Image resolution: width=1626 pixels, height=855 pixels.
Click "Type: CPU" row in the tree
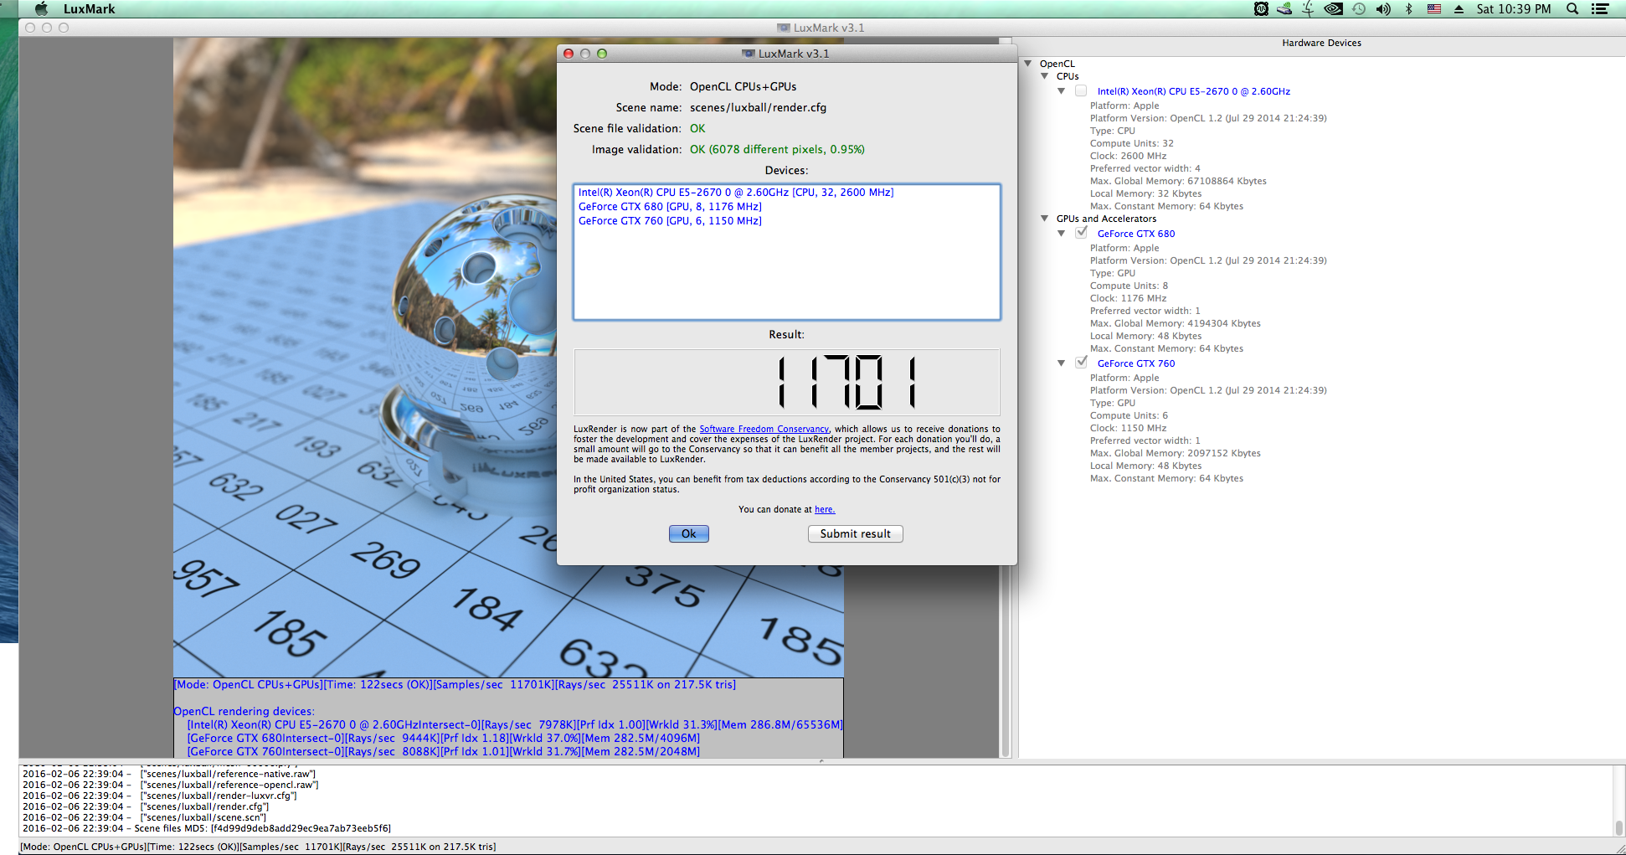pos(1112,131)
